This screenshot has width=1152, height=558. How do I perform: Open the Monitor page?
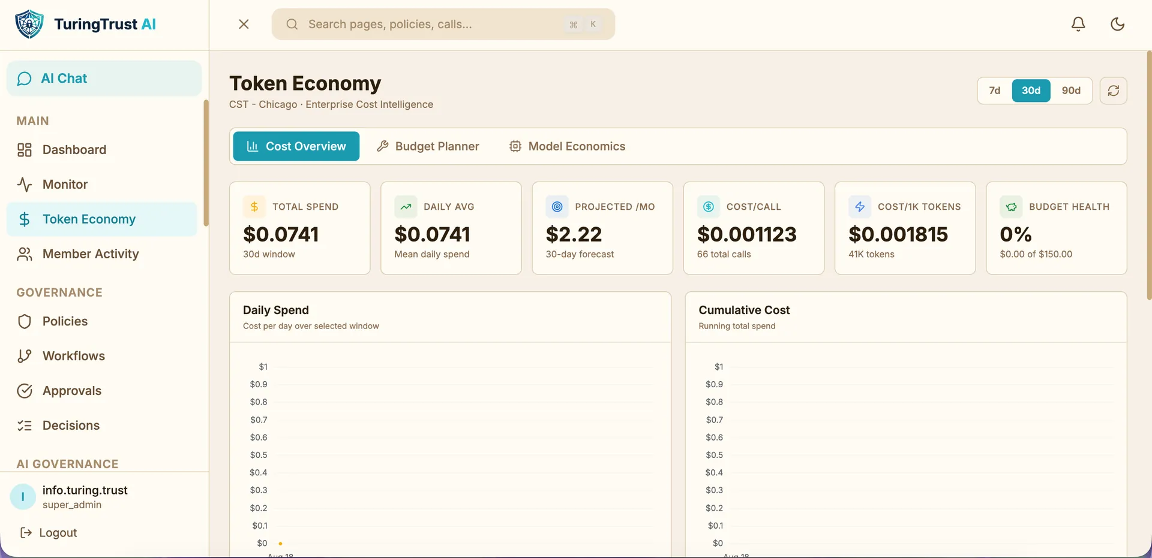102,185
